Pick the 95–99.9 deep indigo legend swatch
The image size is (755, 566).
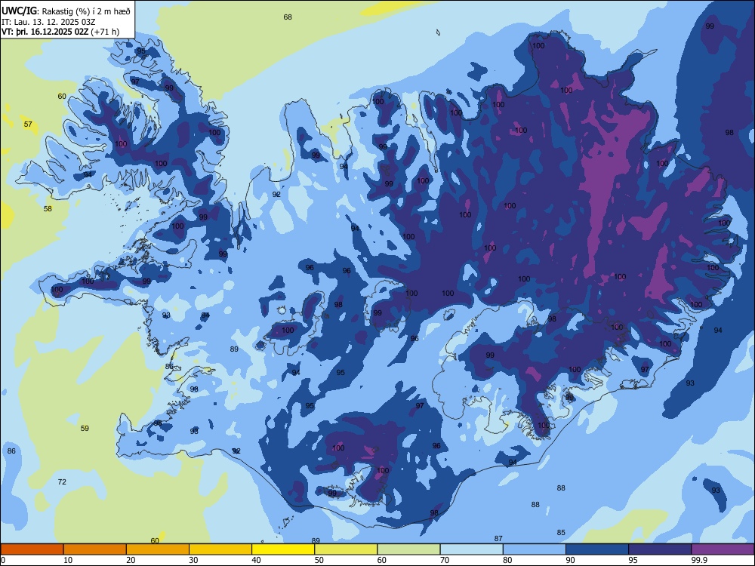(660, 549)
